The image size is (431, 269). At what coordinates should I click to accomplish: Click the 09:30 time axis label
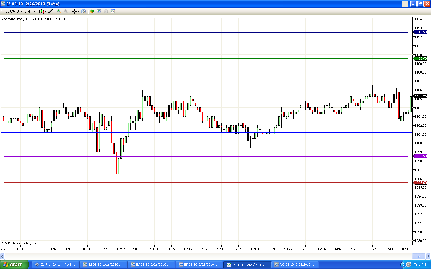tap(87, 249)
